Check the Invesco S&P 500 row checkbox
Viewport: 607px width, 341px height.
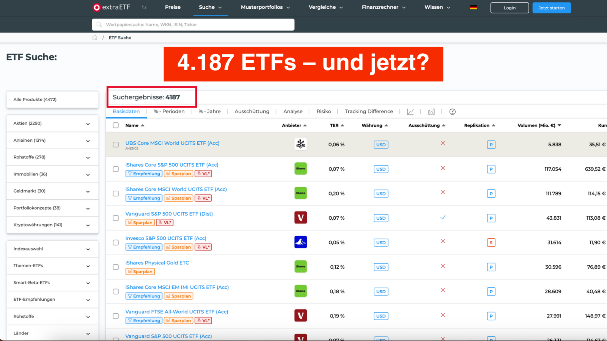tap(116, 242)
